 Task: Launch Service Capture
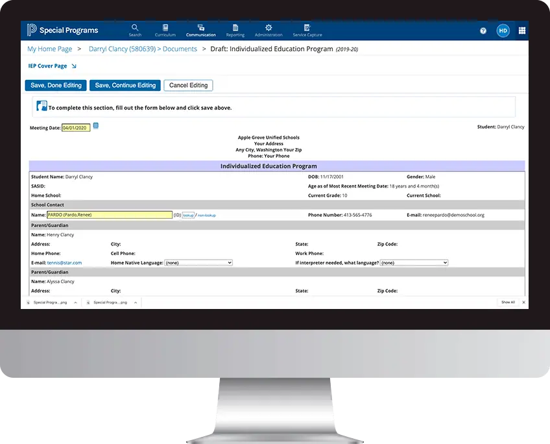(306, 29)
